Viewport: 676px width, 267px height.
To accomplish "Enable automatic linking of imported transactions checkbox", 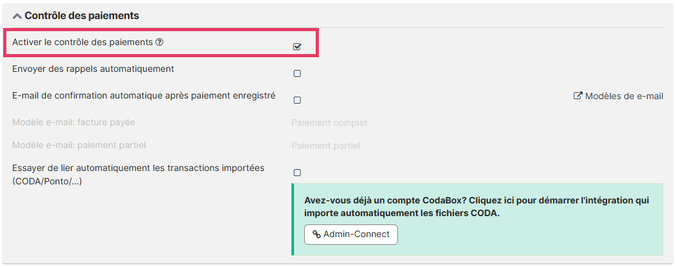I will (297, 172).
